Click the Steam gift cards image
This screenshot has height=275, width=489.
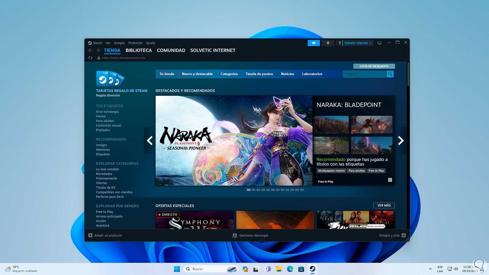(111, 79)
